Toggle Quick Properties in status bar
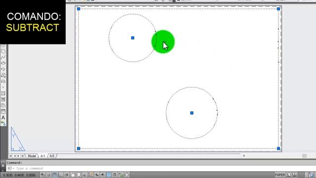316x178 pixels. coord(115,175)
